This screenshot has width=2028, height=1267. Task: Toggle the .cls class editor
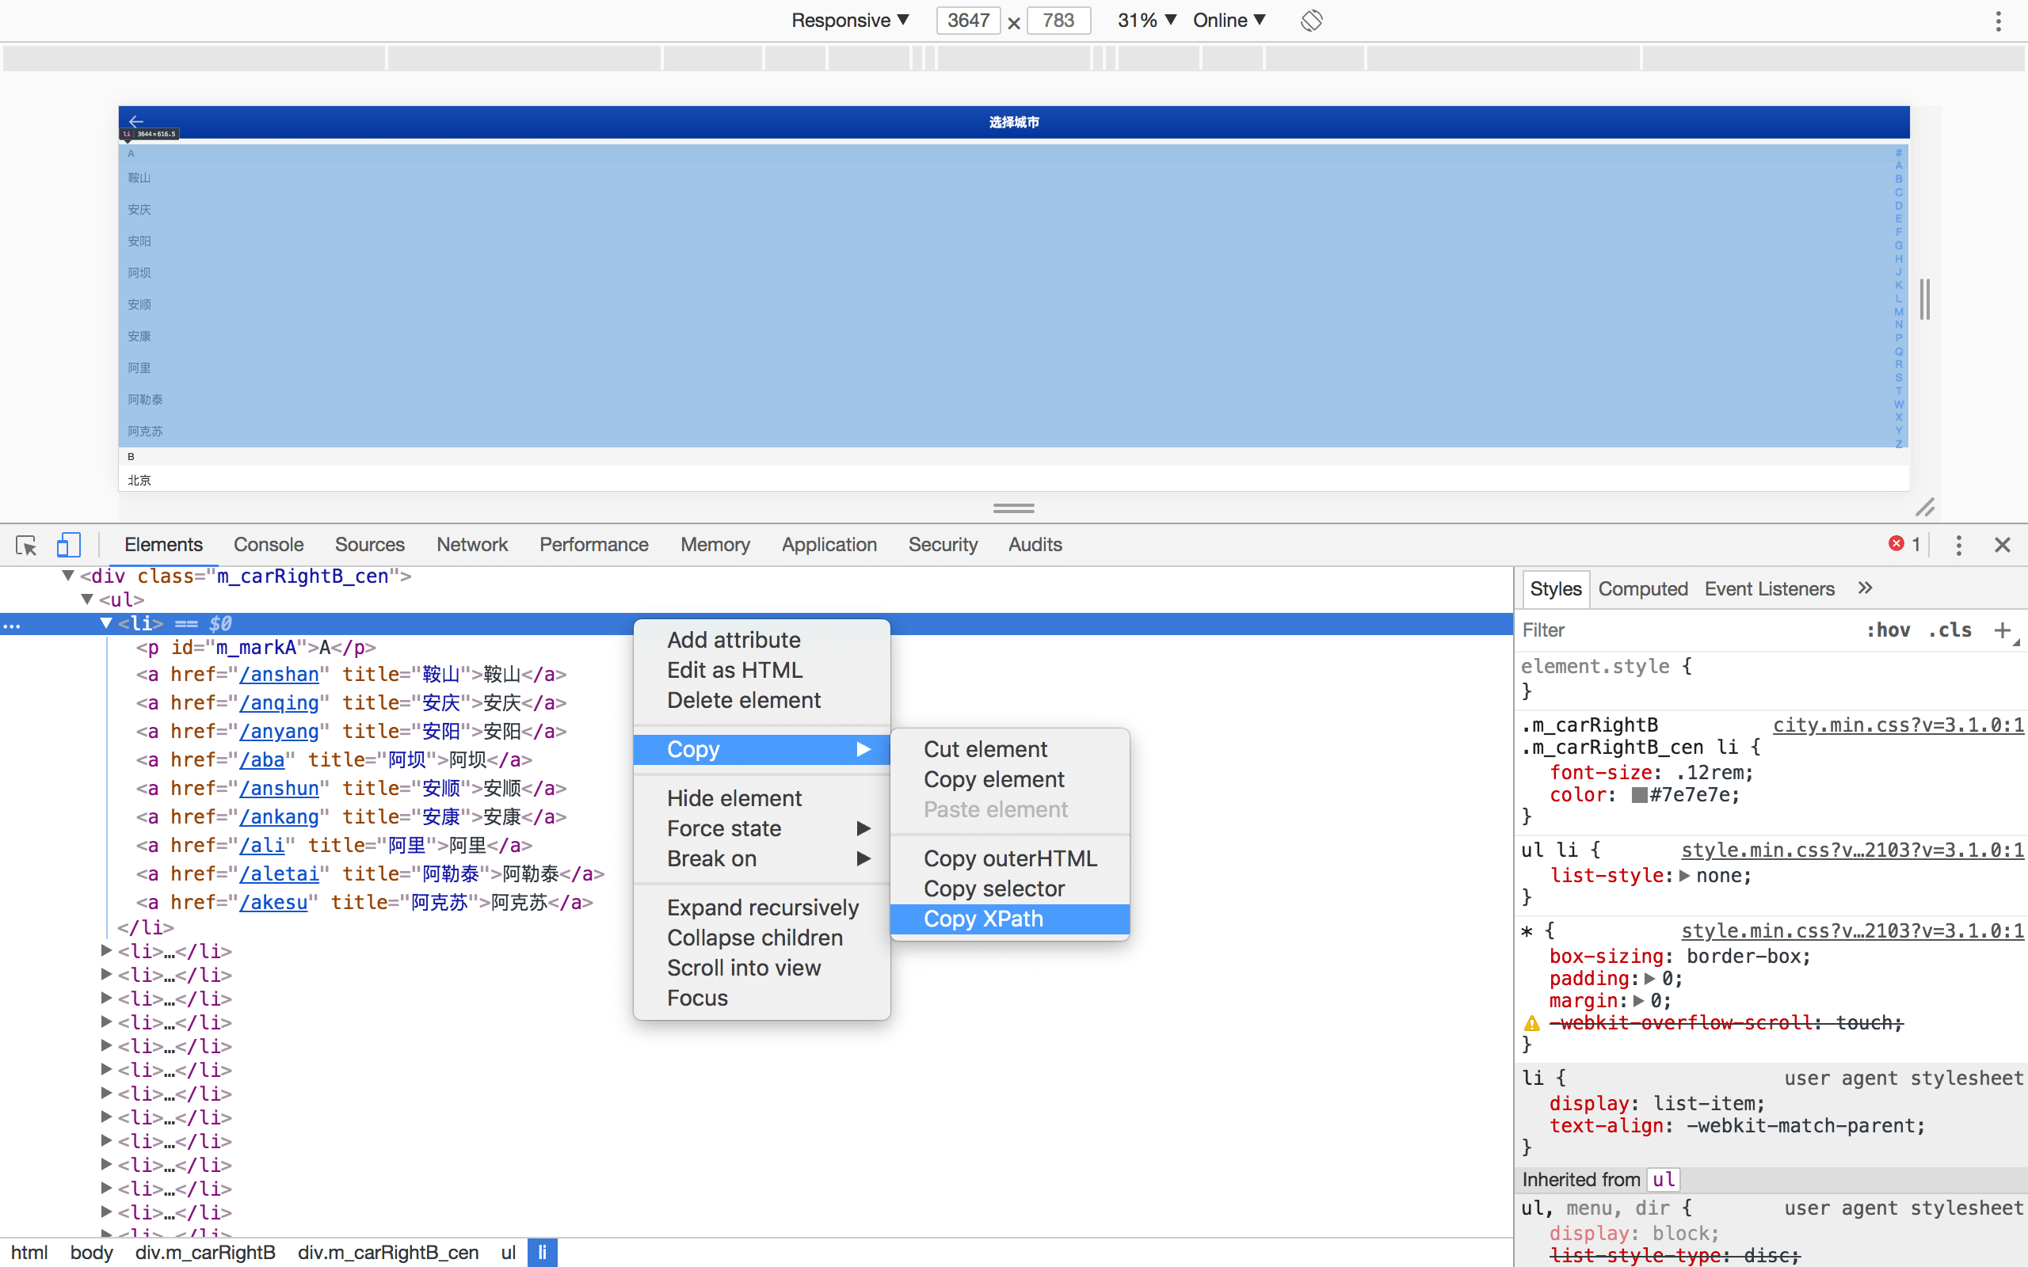[1950, 630]
